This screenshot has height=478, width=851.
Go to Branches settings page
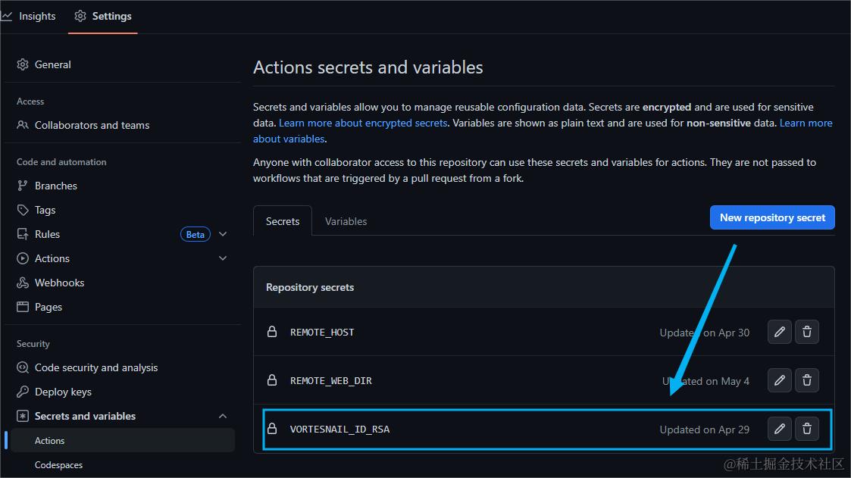point(55,186)
